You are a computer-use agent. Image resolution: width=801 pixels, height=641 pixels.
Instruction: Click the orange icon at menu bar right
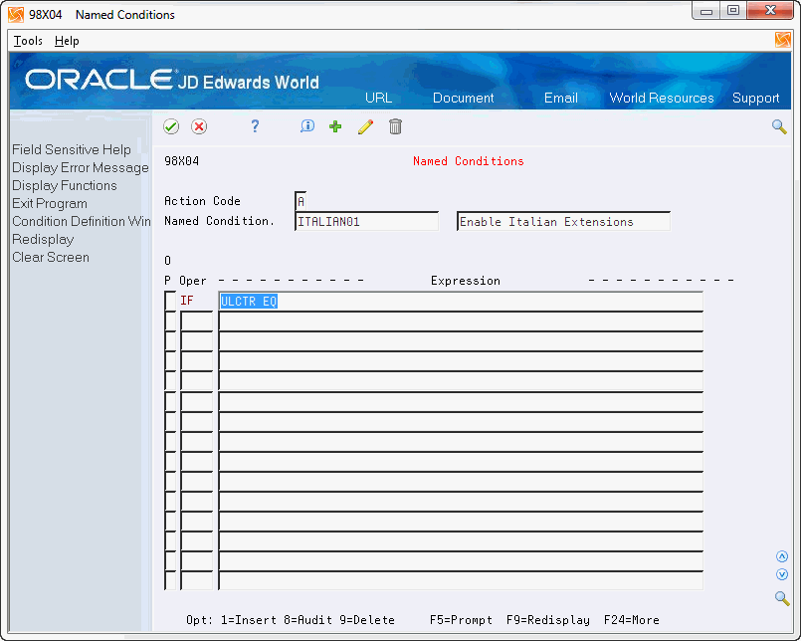783,40
